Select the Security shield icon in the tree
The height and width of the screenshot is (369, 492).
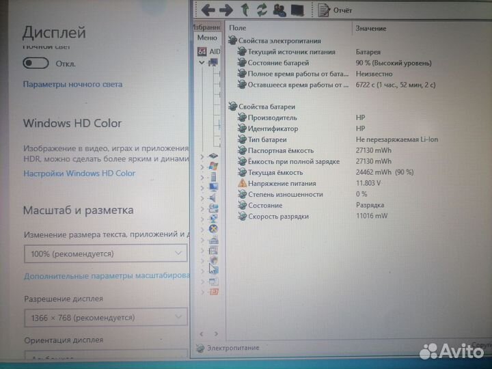tap(213, 260)
